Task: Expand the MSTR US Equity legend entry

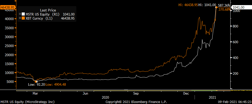Action: tap(20, 14)
